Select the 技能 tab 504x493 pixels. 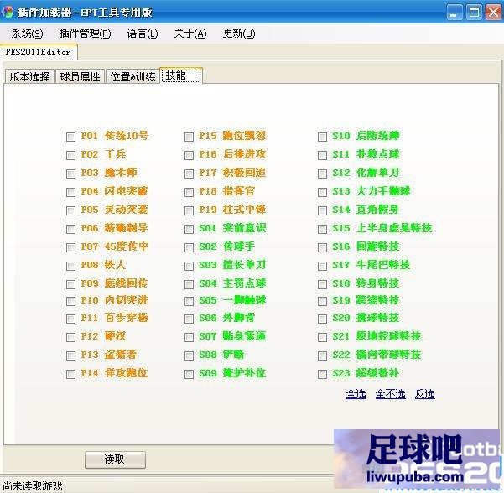[x=181, y=75]
